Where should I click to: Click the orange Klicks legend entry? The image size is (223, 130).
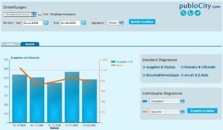(x=117, y=66)
